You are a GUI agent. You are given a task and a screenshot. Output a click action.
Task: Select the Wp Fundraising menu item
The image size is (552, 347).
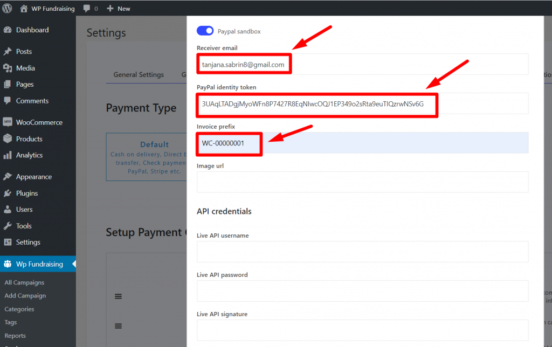(38, 264)
